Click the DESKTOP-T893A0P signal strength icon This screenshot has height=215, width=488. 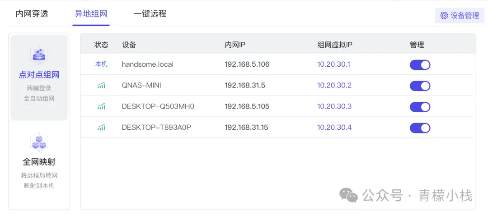(101, 128)
